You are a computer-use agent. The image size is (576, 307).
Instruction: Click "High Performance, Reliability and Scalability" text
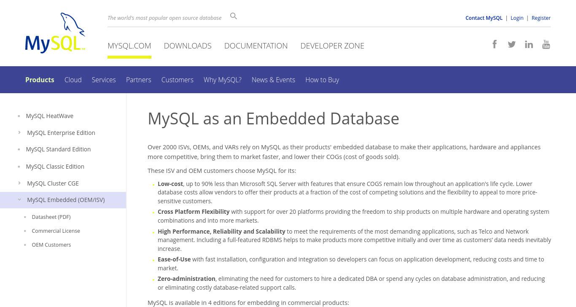(221, 231)
